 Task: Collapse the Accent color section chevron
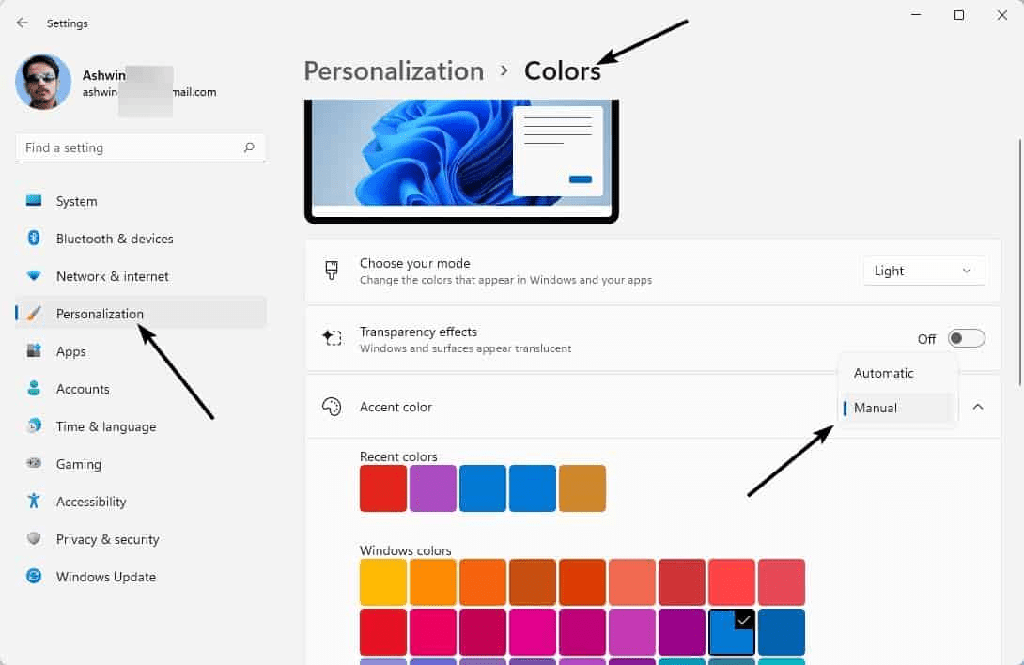coord(978,407)
